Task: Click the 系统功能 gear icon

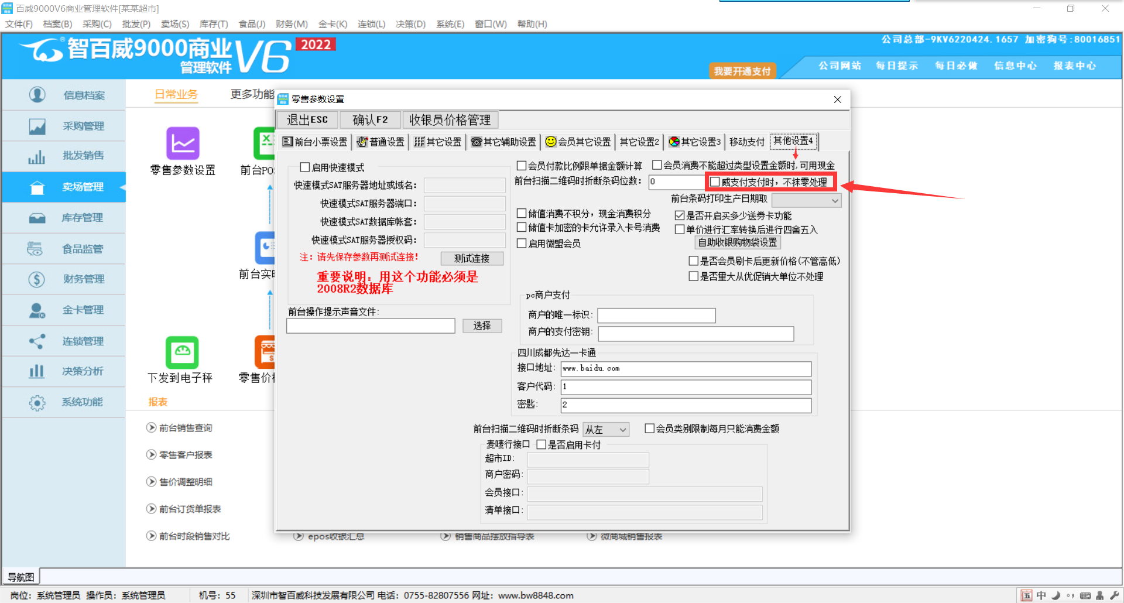Action: pyautogui.click(x=37, y=402)
